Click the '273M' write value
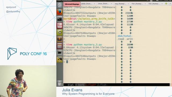Image resolution: width=172 pixels, height=97 pixels. pyautogui.click(x=130, y=22)
